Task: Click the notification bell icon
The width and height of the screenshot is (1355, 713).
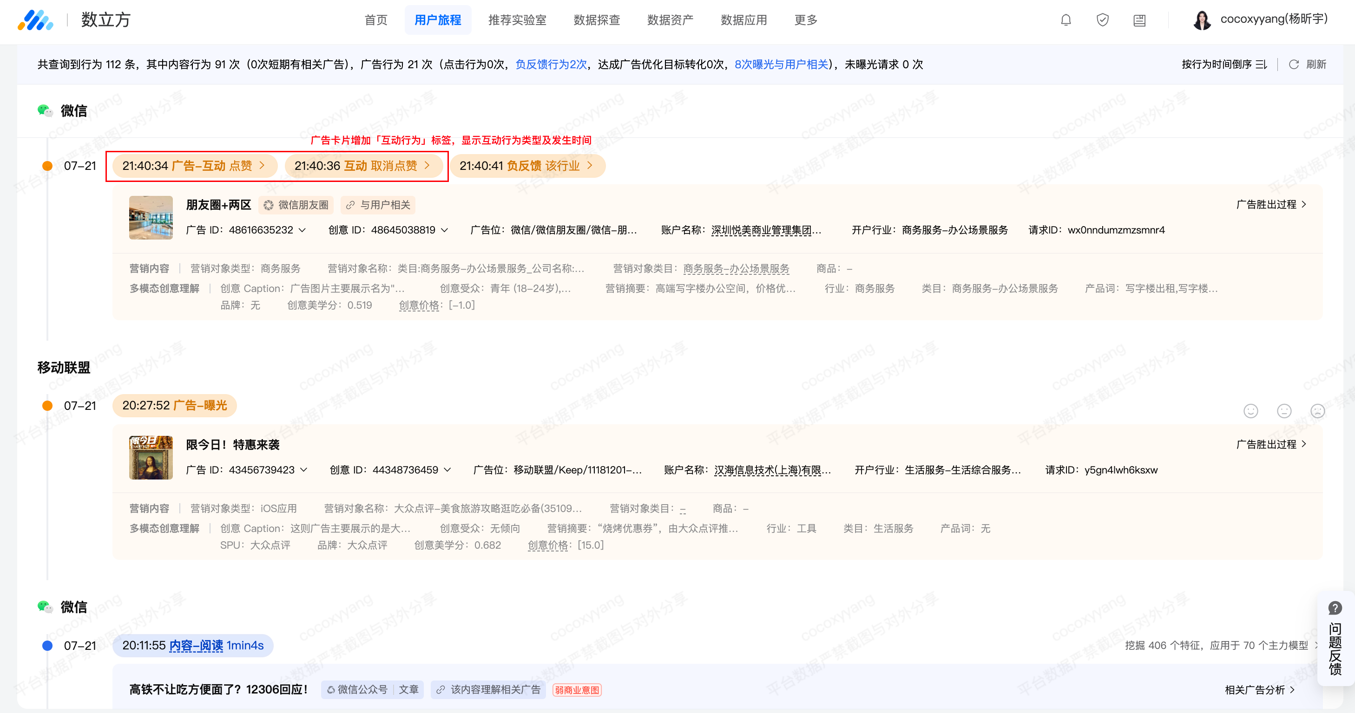Action: point(1066,20)
